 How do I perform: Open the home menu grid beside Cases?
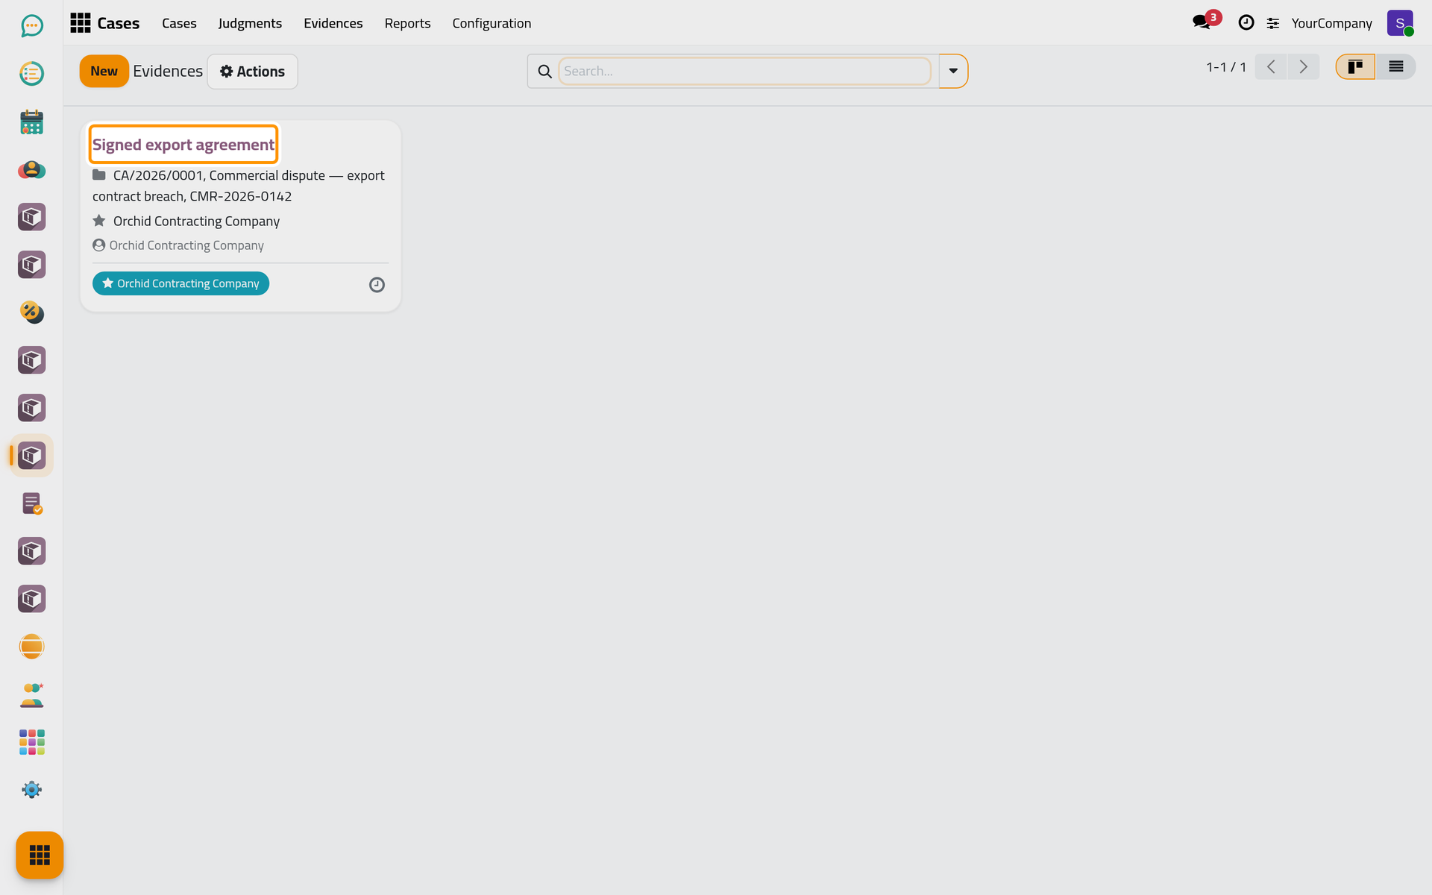tap(81, 23)
